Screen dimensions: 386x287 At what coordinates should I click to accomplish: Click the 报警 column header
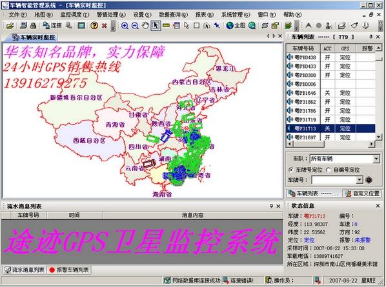[366, 48]
